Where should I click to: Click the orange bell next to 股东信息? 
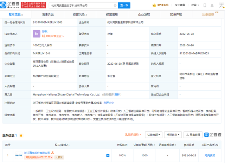coord(21,136)
